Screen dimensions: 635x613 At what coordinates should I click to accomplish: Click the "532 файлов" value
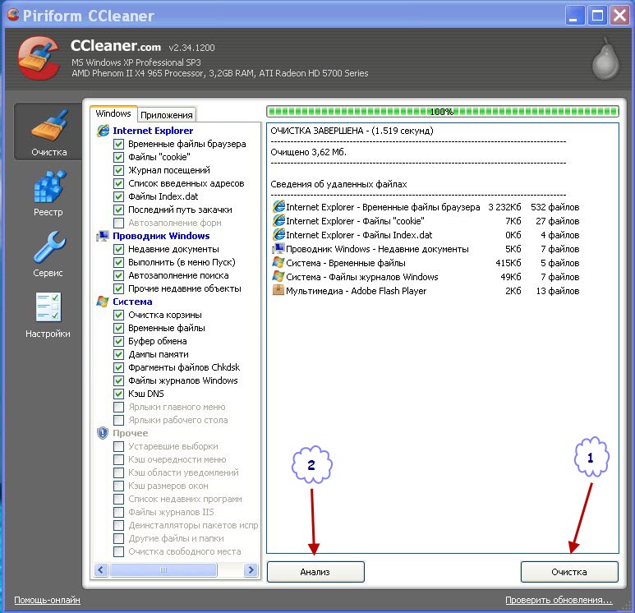pyautogui.click(x=554, y=207)
